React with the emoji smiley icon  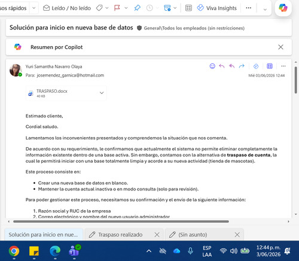212,66
